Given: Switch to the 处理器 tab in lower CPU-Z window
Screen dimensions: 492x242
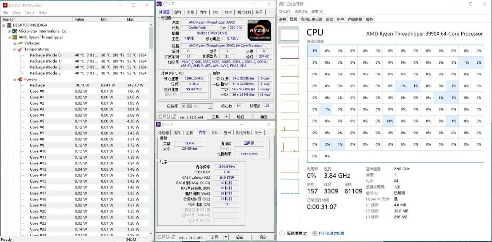Looking at the screenshot, I should point(163,133).
